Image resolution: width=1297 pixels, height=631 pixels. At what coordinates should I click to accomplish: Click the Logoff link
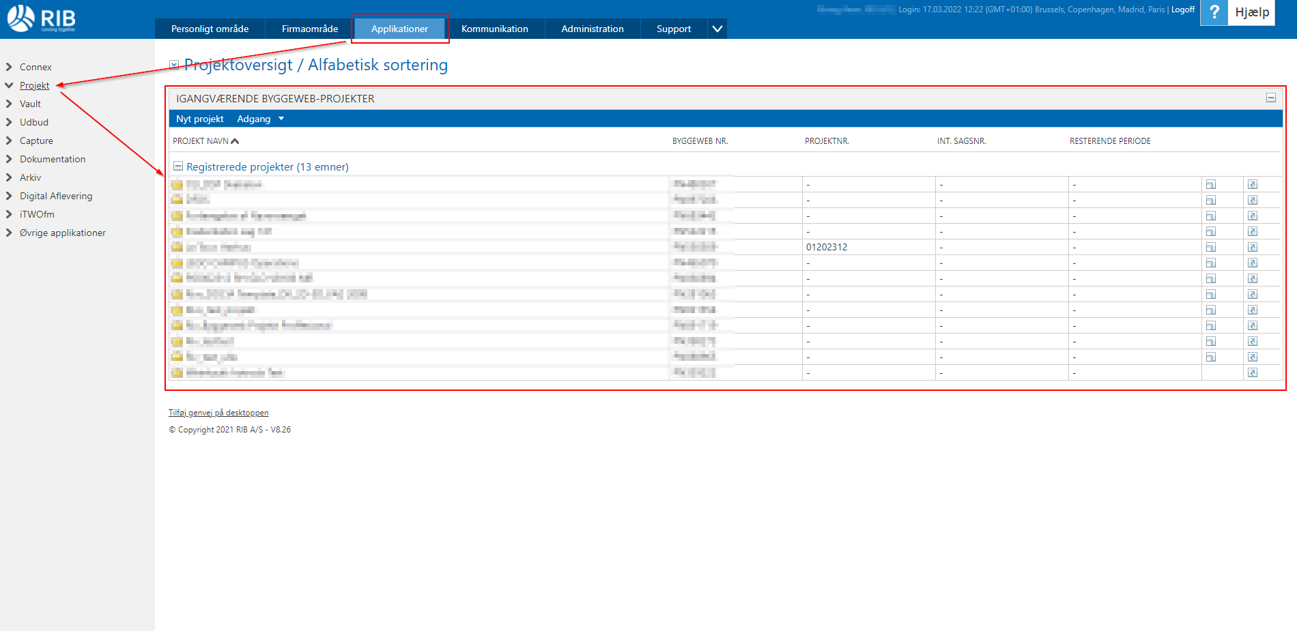point(1183,10)
